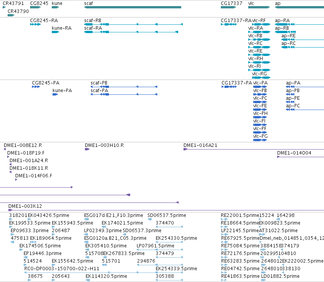Click the DME1-008E12.R BAC end label

click(23, 145)
